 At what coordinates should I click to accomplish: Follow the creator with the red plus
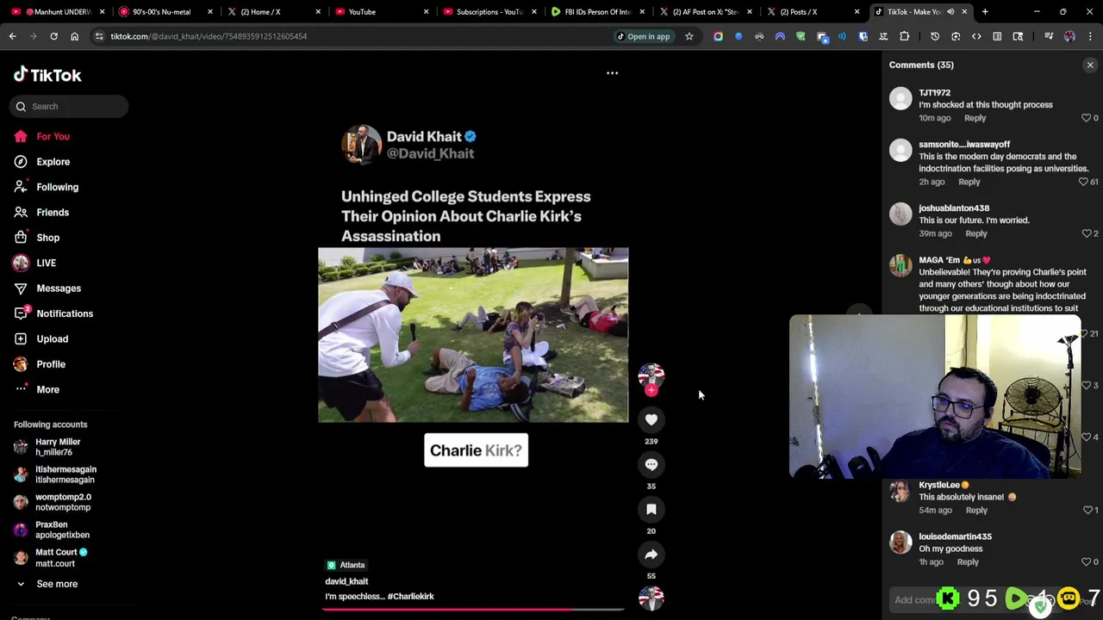[x=651, y=390]
